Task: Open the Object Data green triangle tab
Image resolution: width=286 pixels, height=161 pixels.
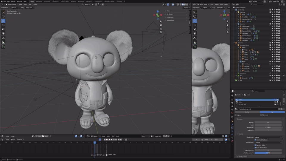Action: pyautogui.click(x=232, y=138)
